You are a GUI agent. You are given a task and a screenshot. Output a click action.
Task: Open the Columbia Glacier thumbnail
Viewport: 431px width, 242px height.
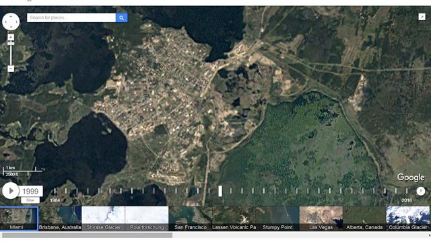coord(408,218)
